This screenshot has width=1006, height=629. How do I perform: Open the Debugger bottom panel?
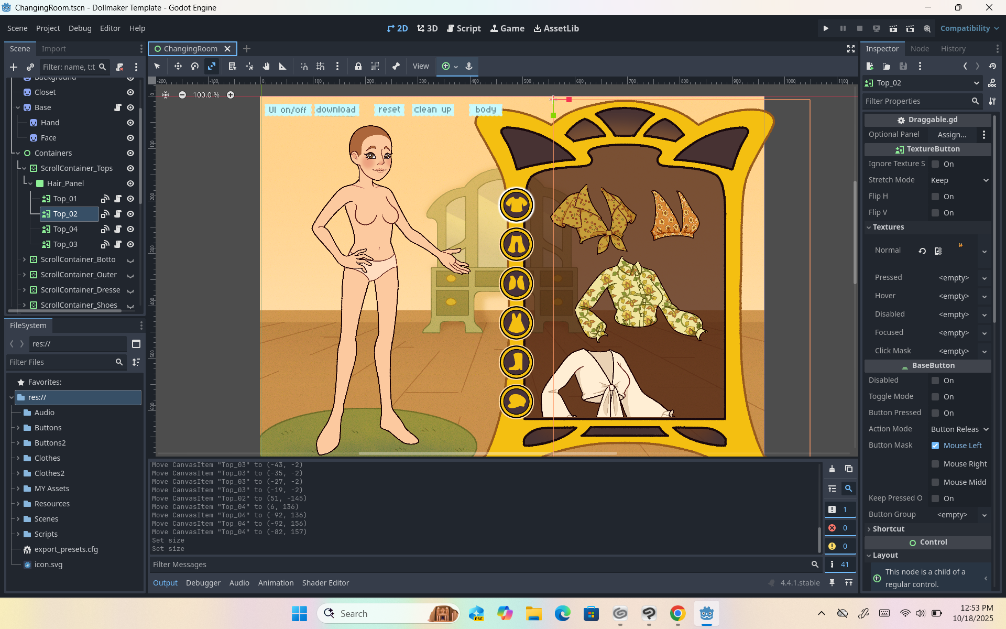(203, 583)
